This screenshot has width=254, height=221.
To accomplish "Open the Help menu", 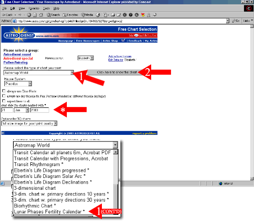I will click(56, 8).
